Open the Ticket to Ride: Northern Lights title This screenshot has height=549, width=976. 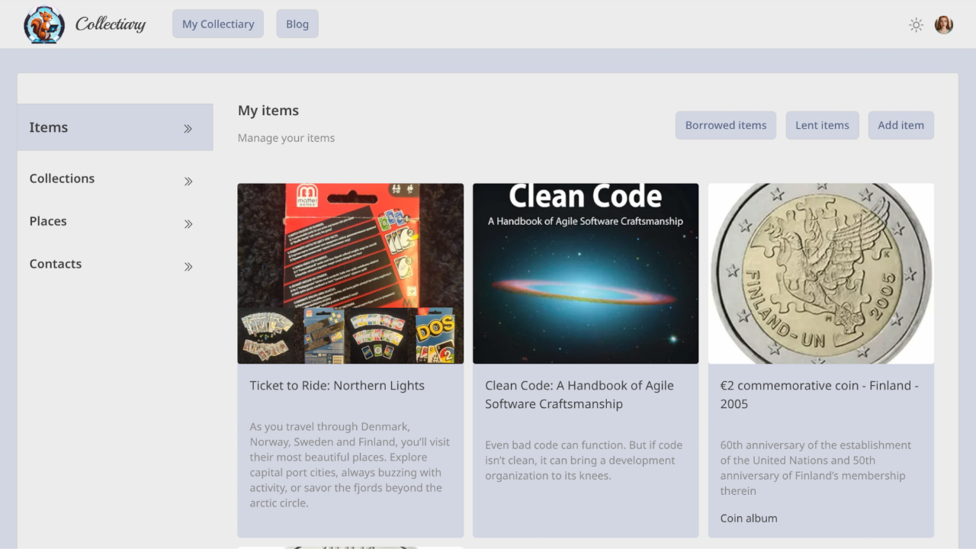pyautogui.click(x=337, y=386)
